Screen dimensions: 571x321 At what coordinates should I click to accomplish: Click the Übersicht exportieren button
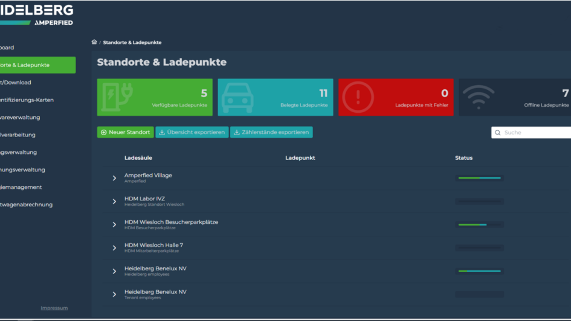tap(192, 132)
